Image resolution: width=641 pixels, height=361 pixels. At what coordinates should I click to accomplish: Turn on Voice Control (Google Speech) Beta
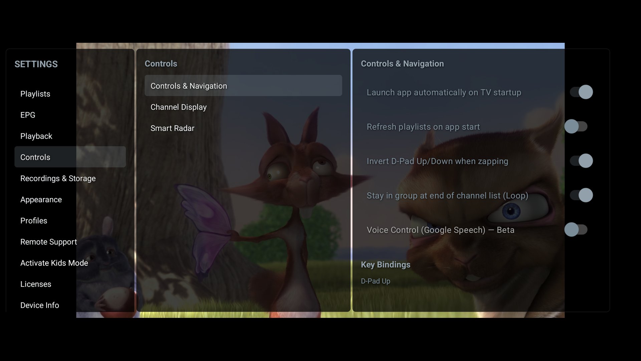[576, 230]
